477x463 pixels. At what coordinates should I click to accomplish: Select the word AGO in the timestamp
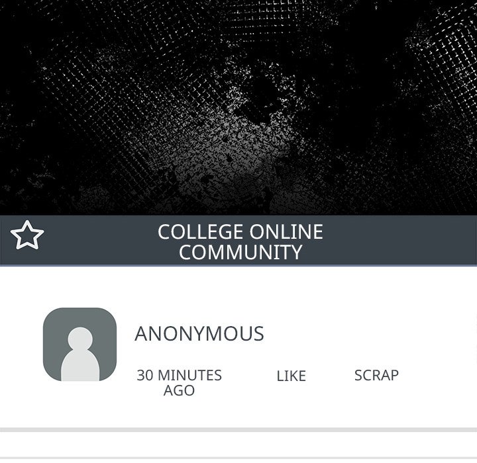[x=179, y=390]
